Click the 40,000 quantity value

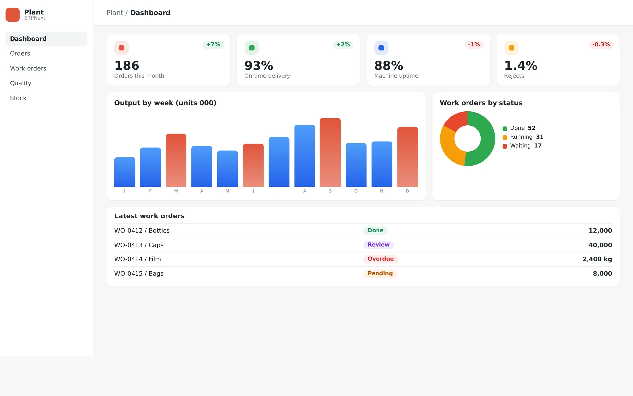pyautogui.click(x=600, y=245)
